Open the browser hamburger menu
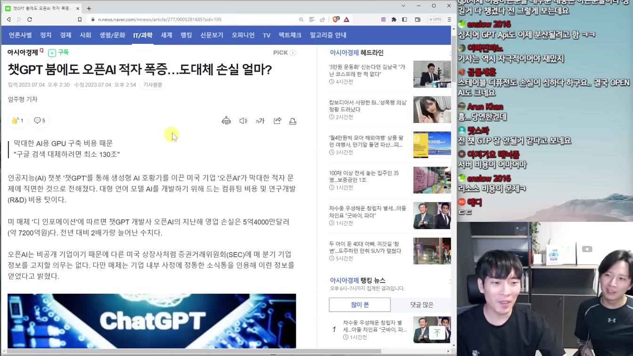Viewport: 633px width, 356px height. pos(449,19)
